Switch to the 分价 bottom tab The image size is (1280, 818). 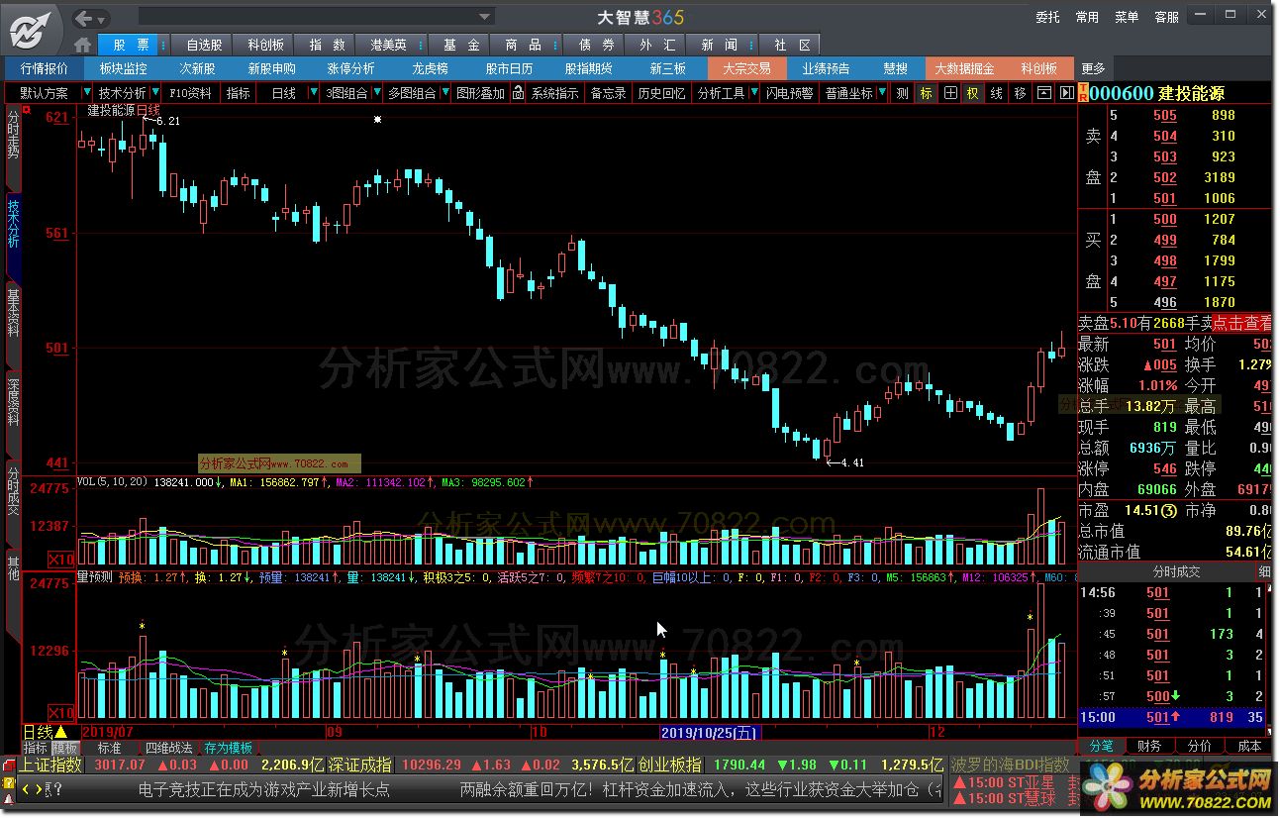point(1199,746)
